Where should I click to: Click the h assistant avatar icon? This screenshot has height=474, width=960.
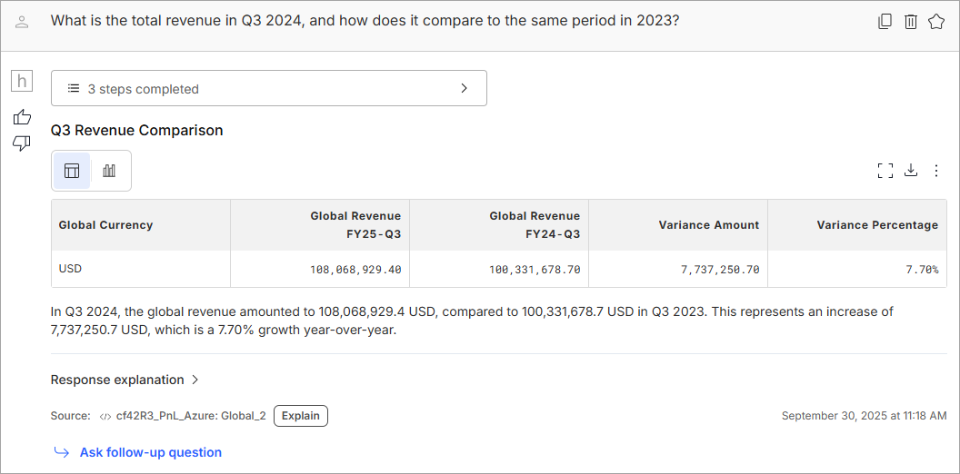coord(22,81)
